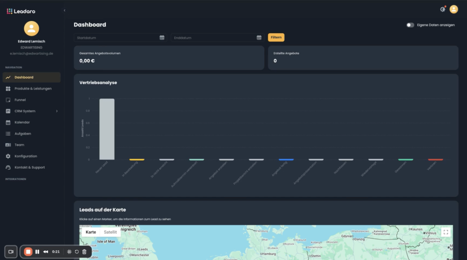Click the Produkte & Leistungen grid icon
Viewport: 467px width, 260px height.
(8, 89)
